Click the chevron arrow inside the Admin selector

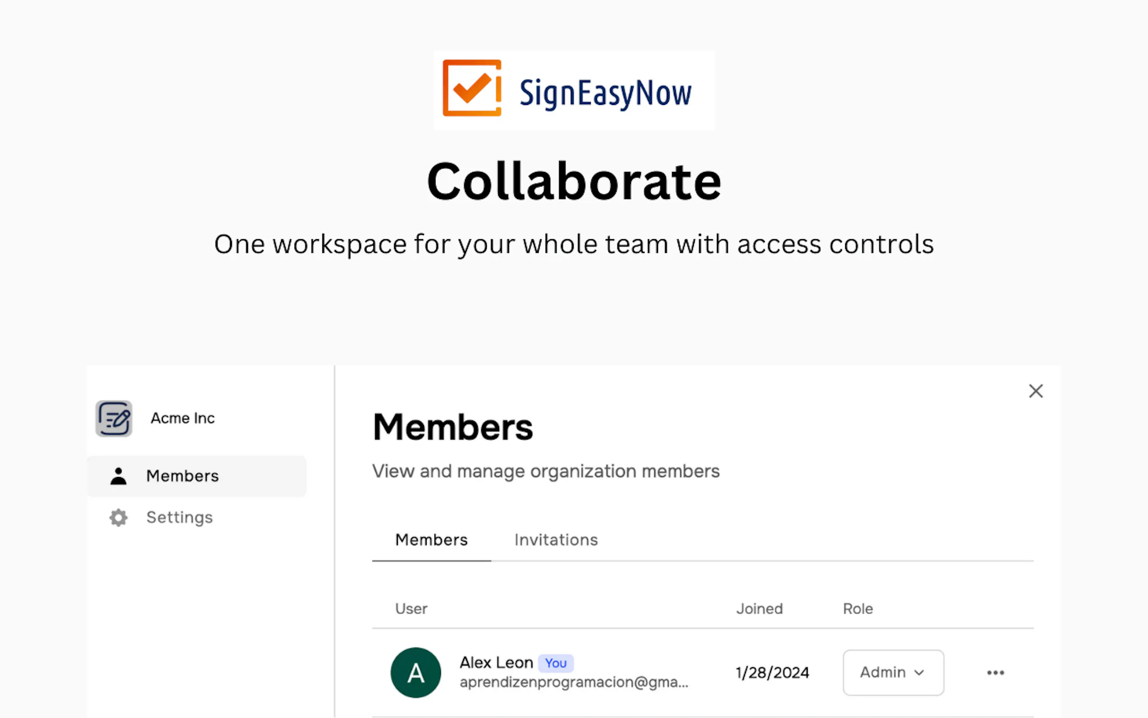point(919,672)
